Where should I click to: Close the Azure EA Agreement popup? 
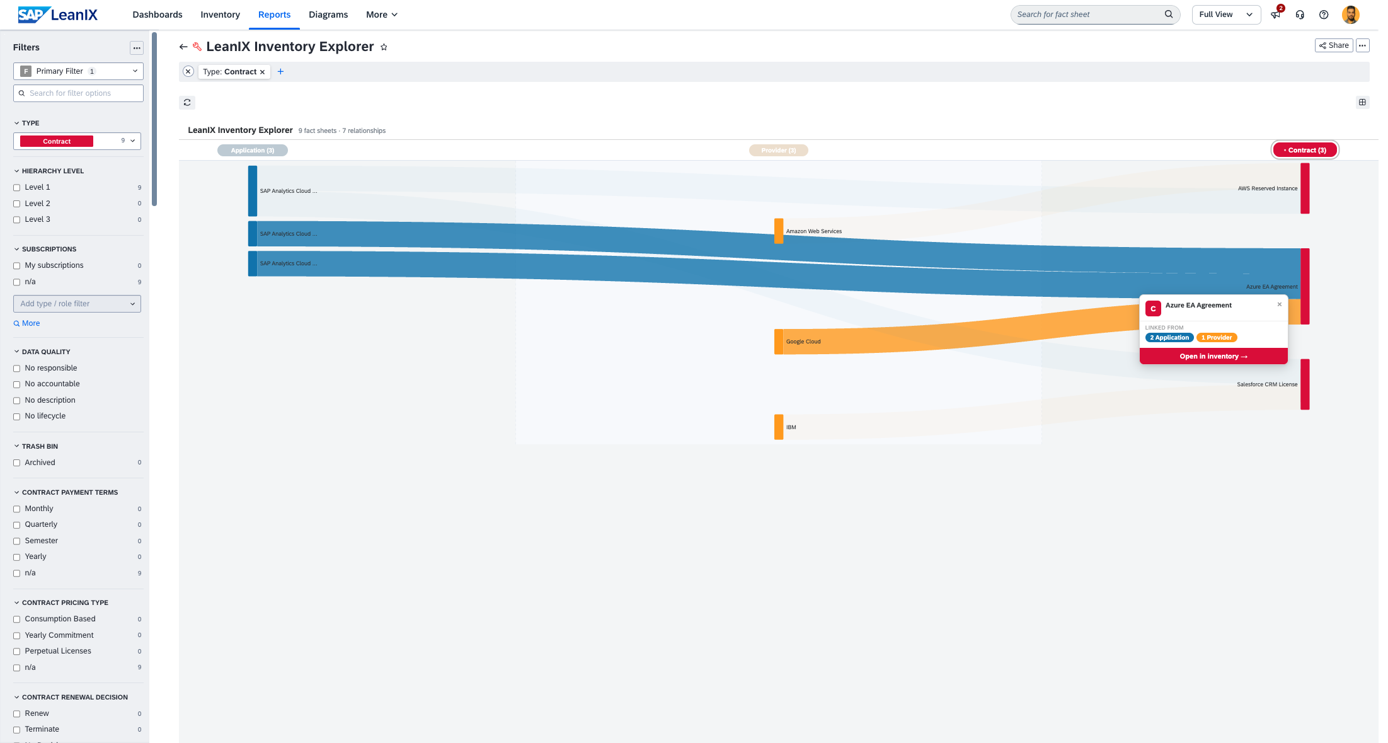pos(1279,304)
